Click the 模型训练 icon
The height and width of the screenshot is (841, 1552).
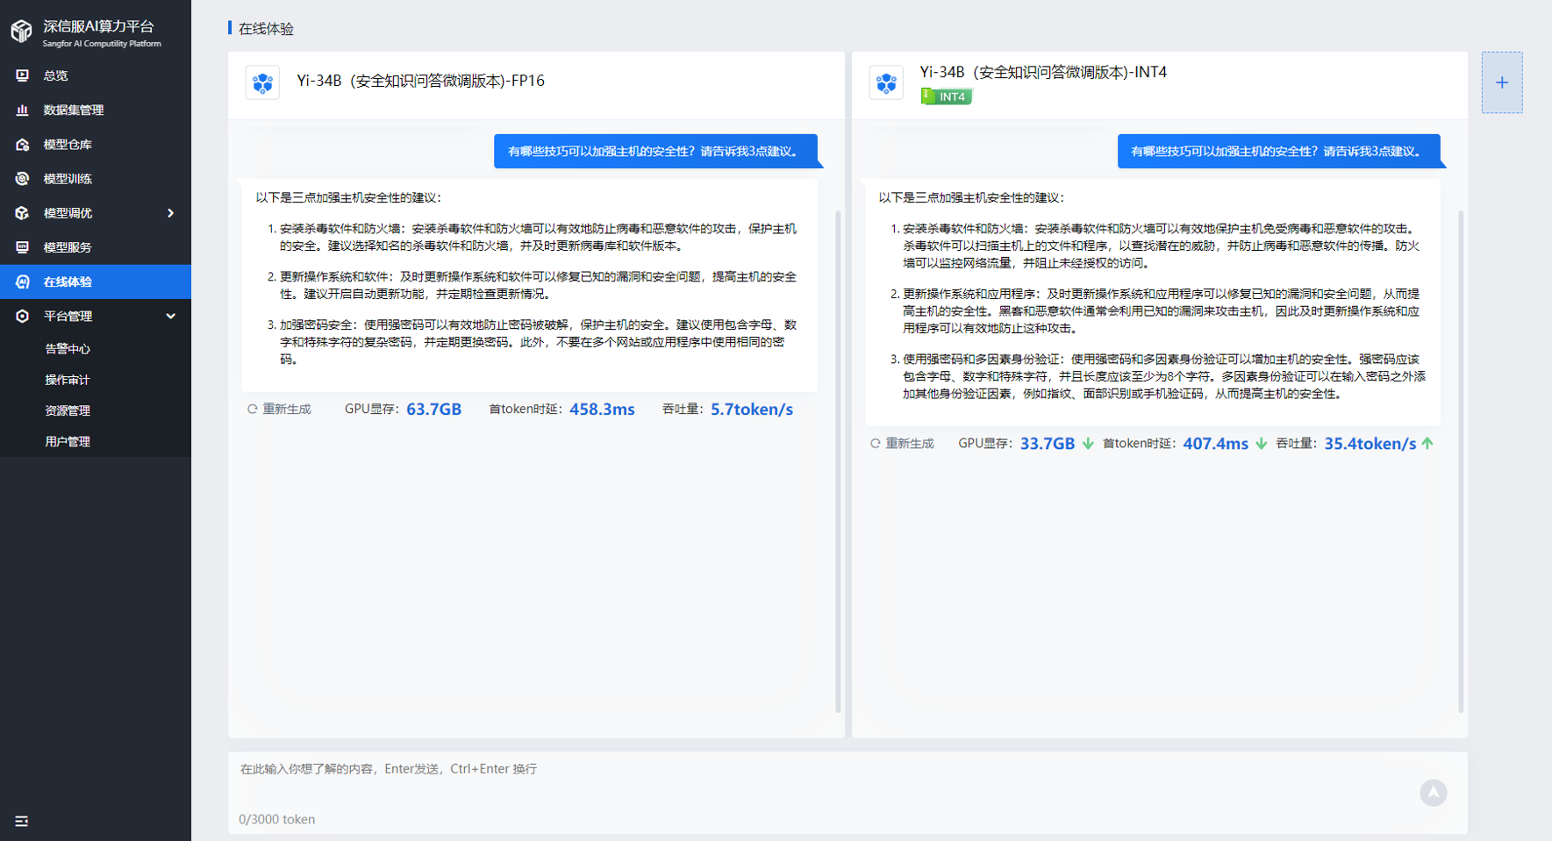[x=23, y=179]
